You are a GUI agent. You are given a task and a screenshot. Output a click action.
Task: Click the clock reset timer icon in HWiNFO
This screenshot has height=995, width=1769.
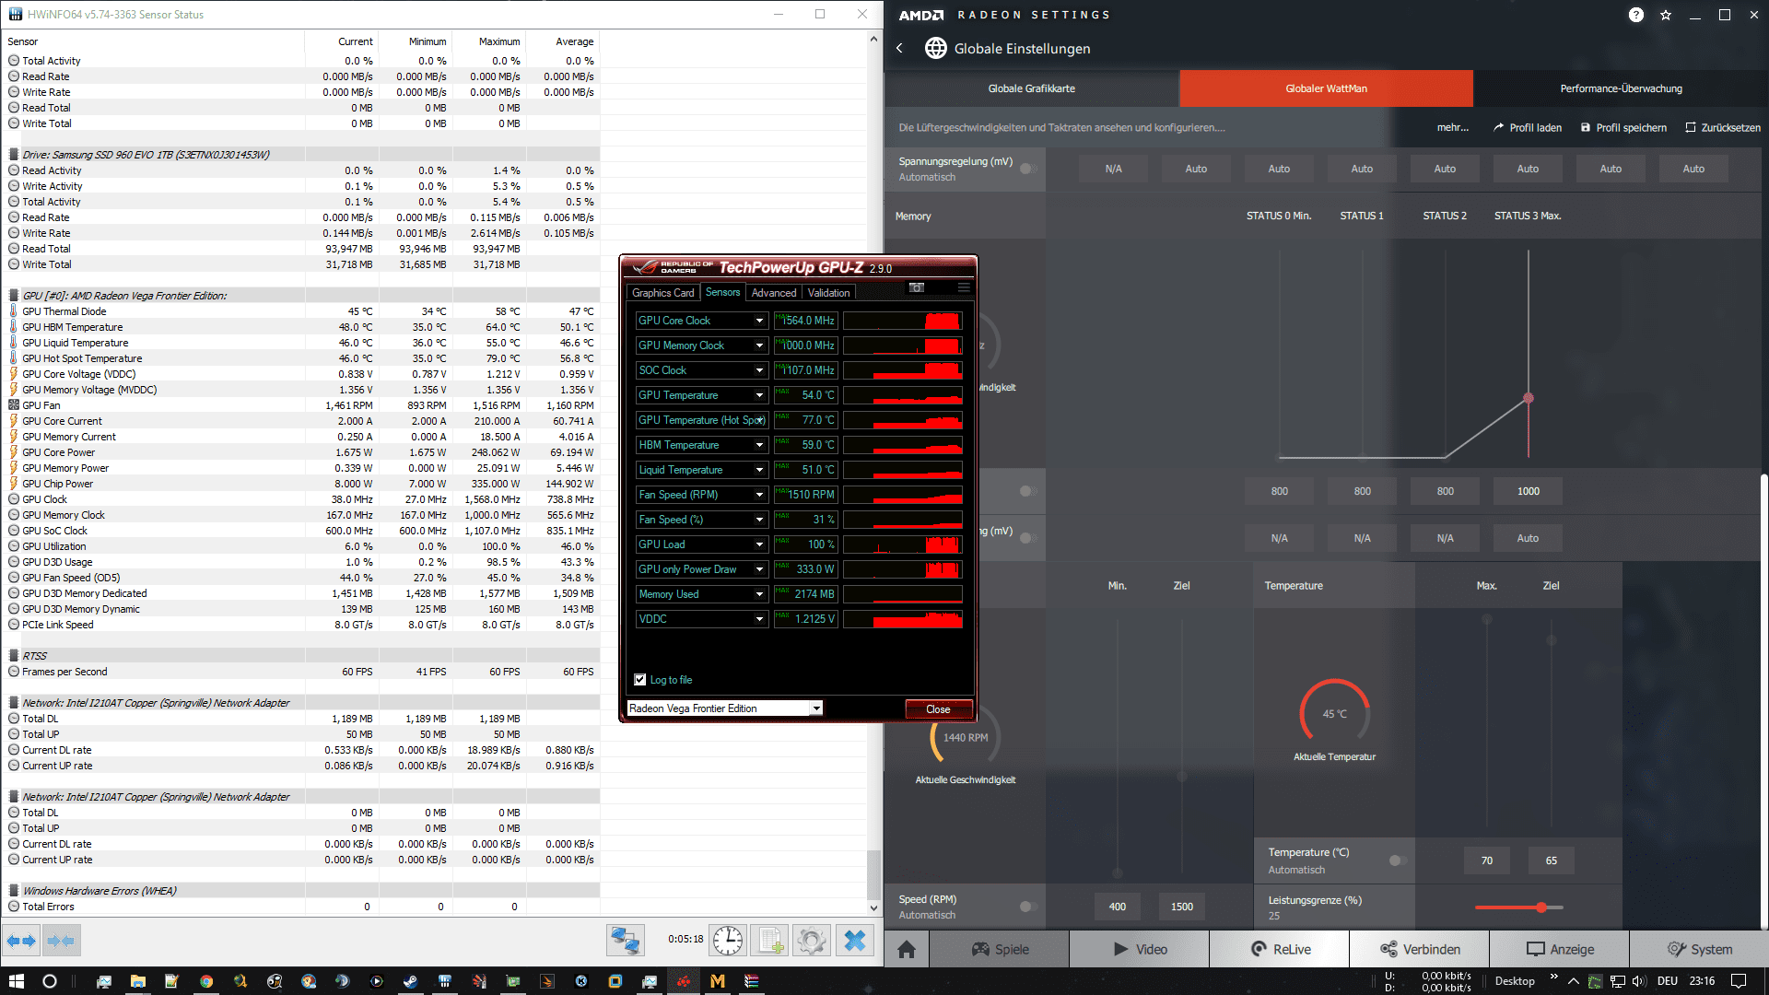point(728,941)
